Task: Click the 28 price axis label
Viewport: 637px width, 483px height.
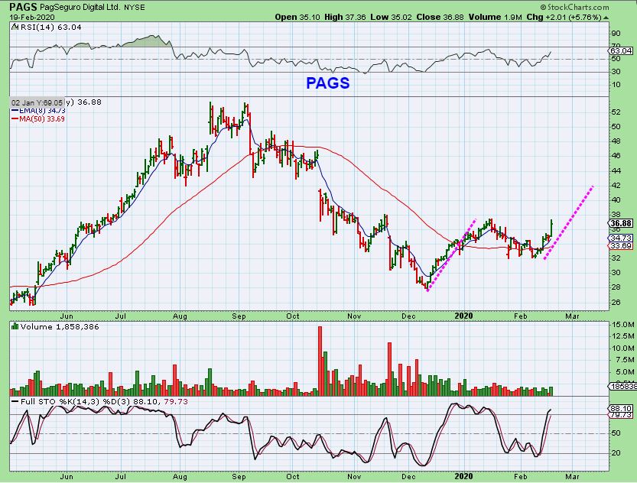Action: (616, 287)
